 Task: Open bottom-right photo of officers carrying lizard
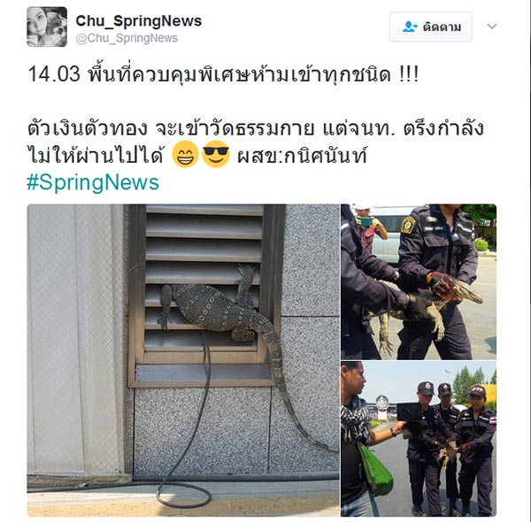pos(419,439)
